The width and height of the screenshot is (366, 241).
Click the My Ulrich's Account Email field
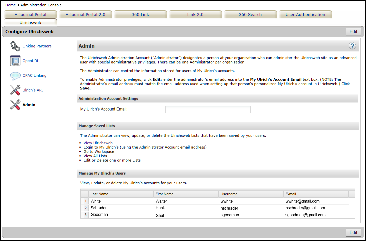208,109
